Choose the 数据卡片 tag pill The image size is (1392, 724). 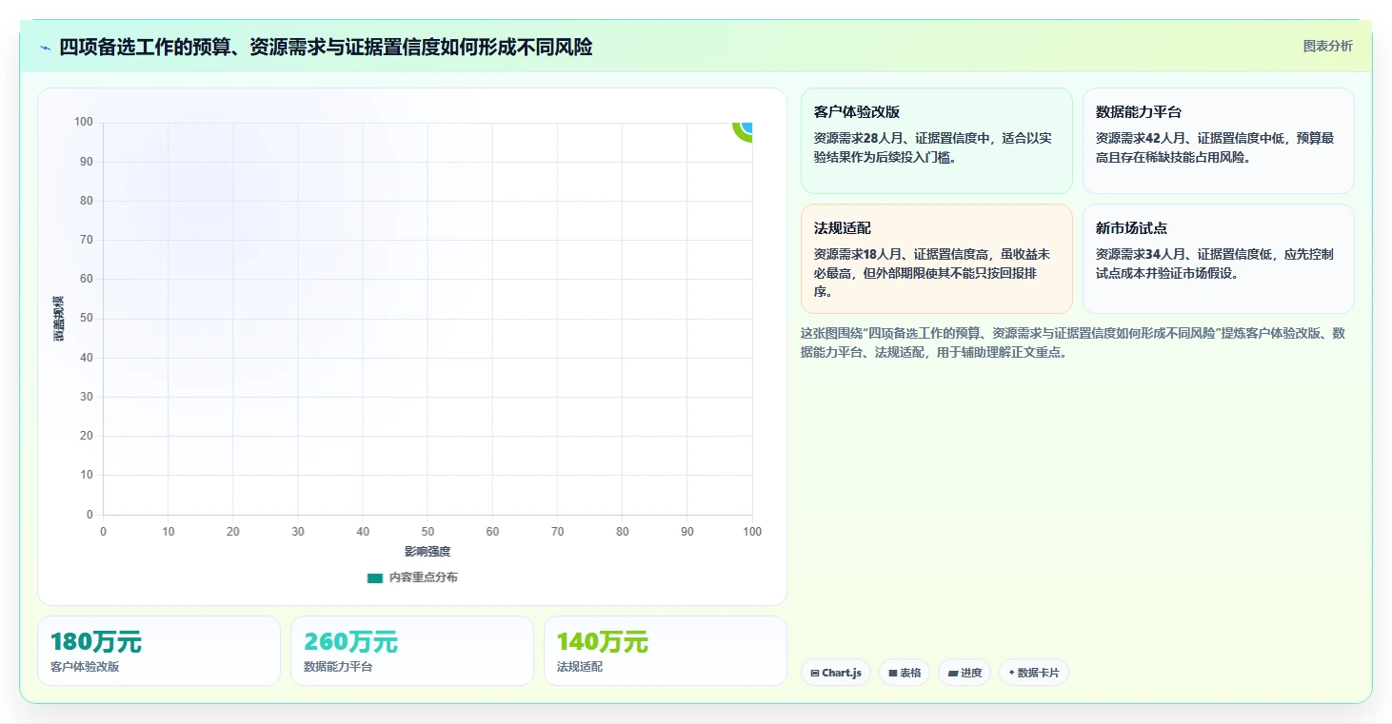[1034, 673]
